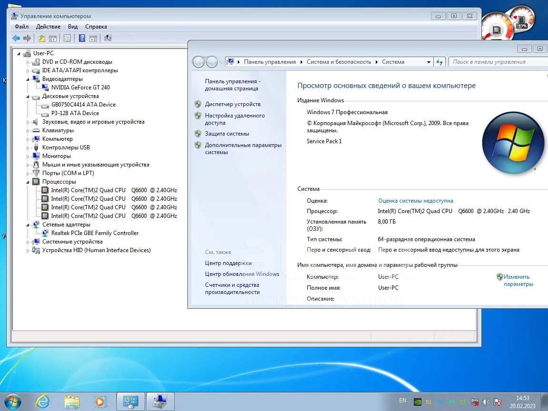Click the Forward arrow in Computer Management toolbar
Screen dimensions: 548x411
pyautogui.click(x=27, y=38)
